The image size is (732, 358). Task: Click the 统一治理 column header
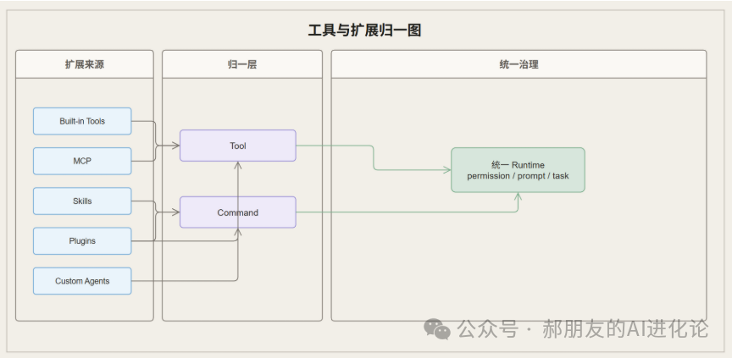click(518, 64)
